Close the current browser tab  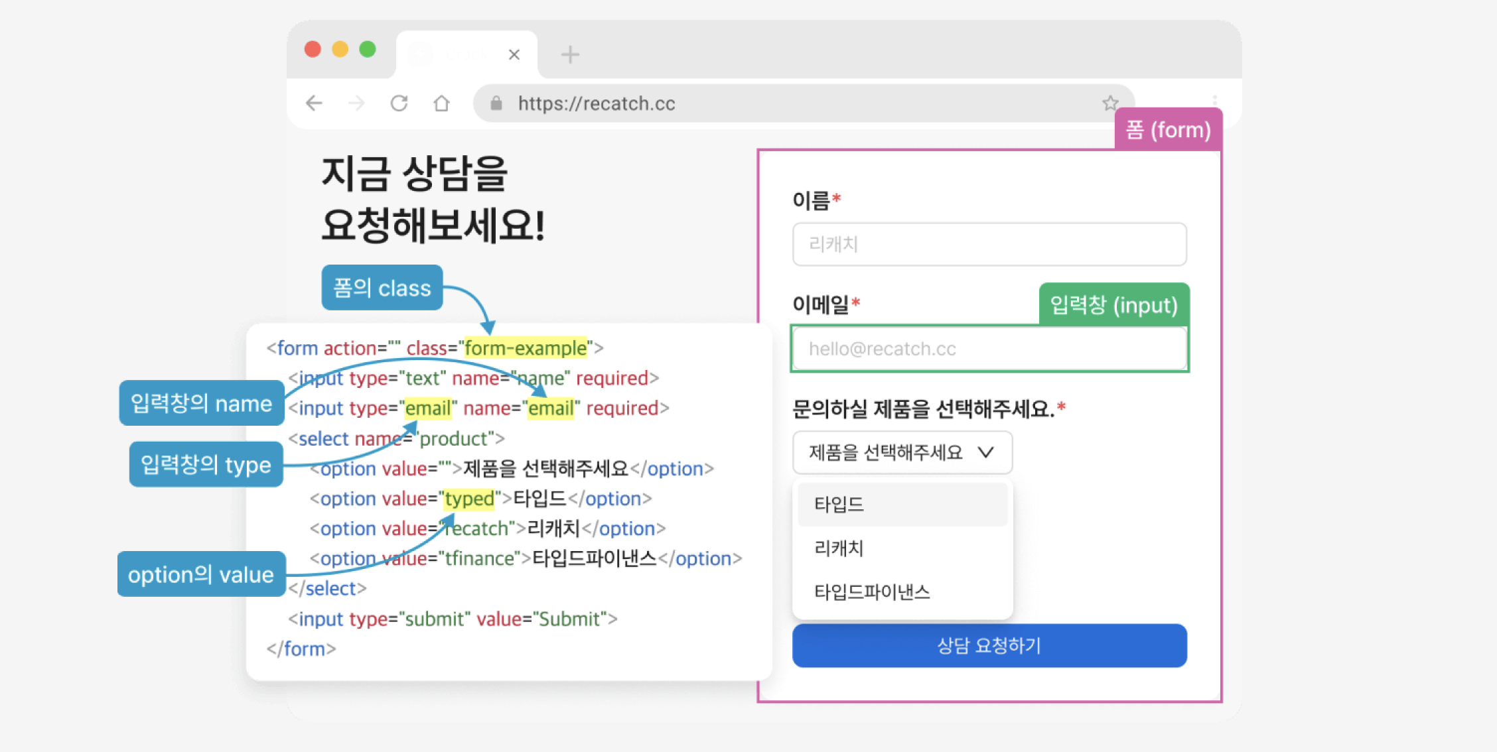pyautogui.click(x=514, y=54)
